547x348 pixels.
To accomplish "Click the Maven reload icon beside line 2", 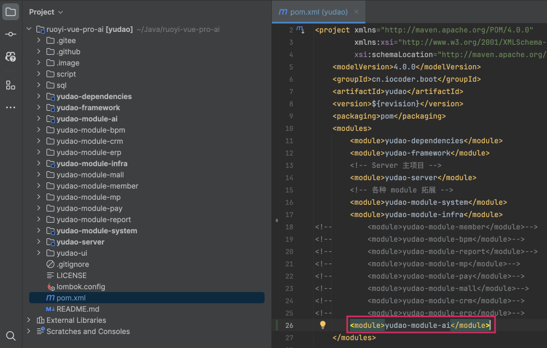I will tap(300, 30).
